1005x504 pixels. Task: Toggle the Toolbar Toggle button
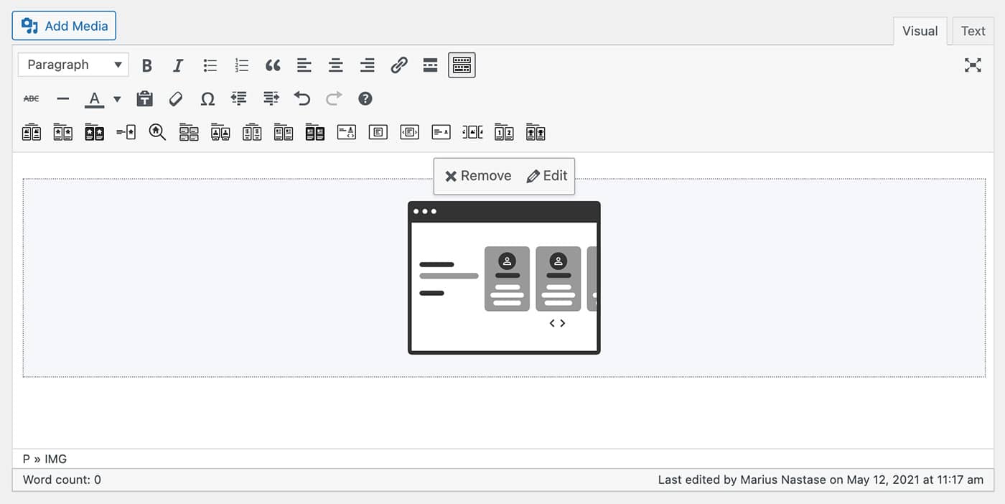pyautogui.click(x=462, y=65)
